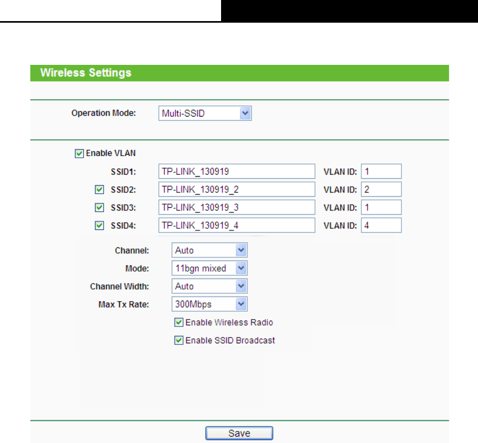
Task: Click the SSID3: label
Action: coord(123,208)
